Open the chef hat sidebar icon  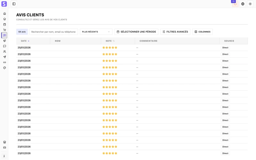4,19
